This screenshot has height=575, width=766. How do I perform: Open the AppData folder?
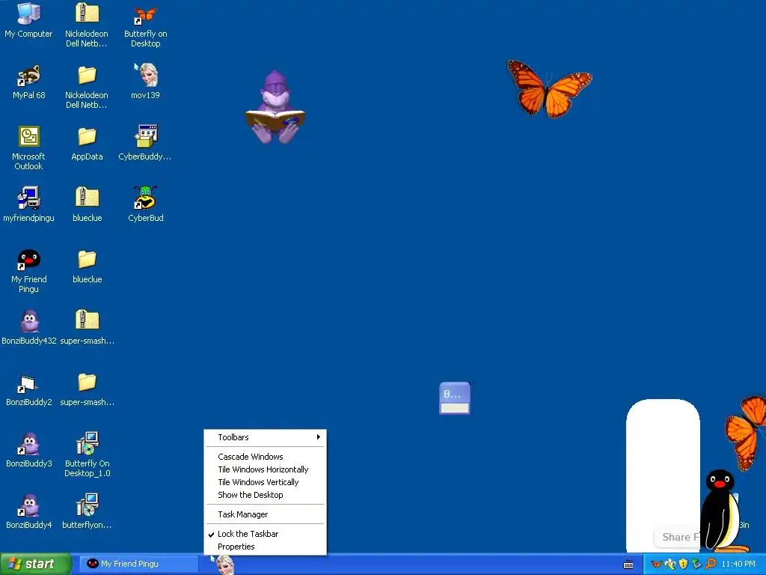point(87,143)
